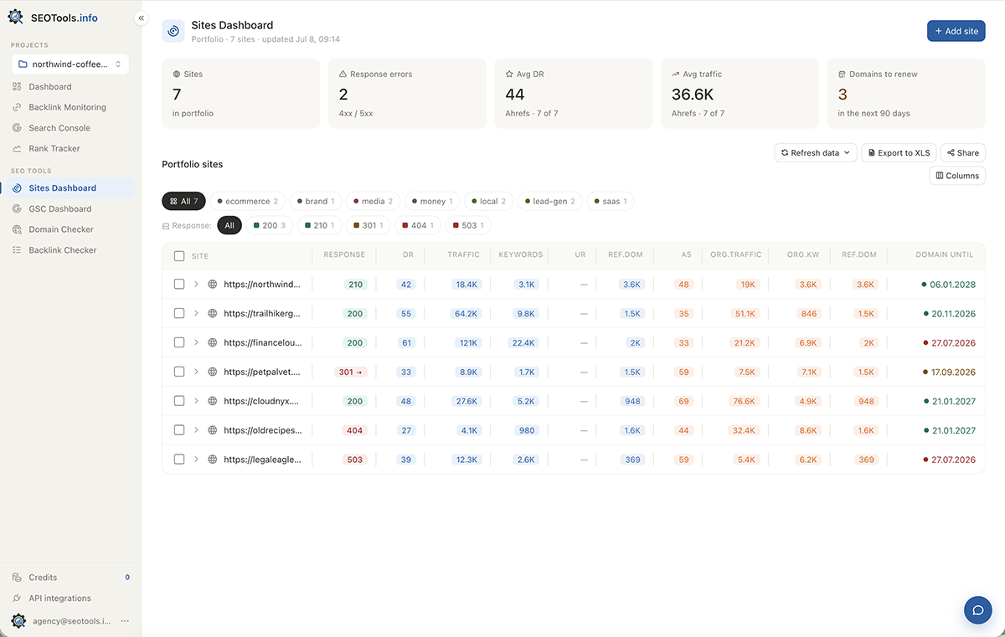This screenshot has height=637, width=1005.
Task: Check the cloudnyx site row checkbox
Action: pyautogui.click(x=179, y=401)
